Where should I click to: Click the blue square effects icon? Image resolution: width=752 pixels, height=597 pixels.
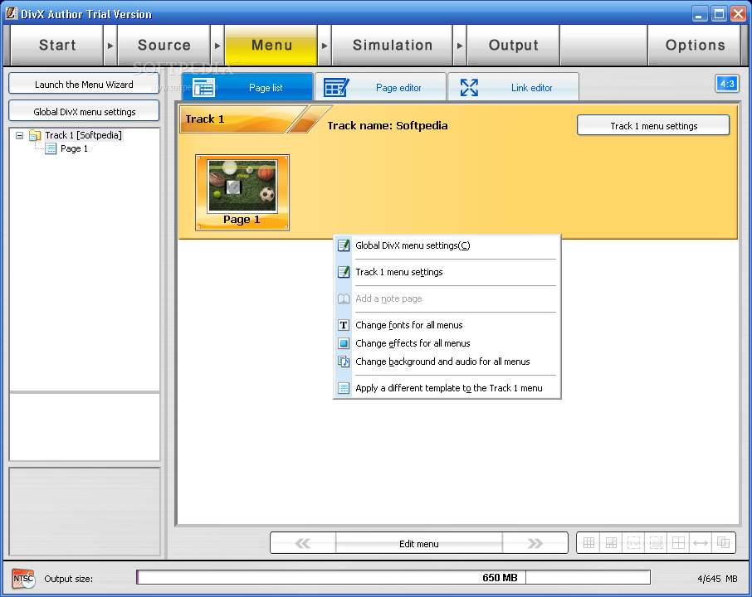click(344, 343)
